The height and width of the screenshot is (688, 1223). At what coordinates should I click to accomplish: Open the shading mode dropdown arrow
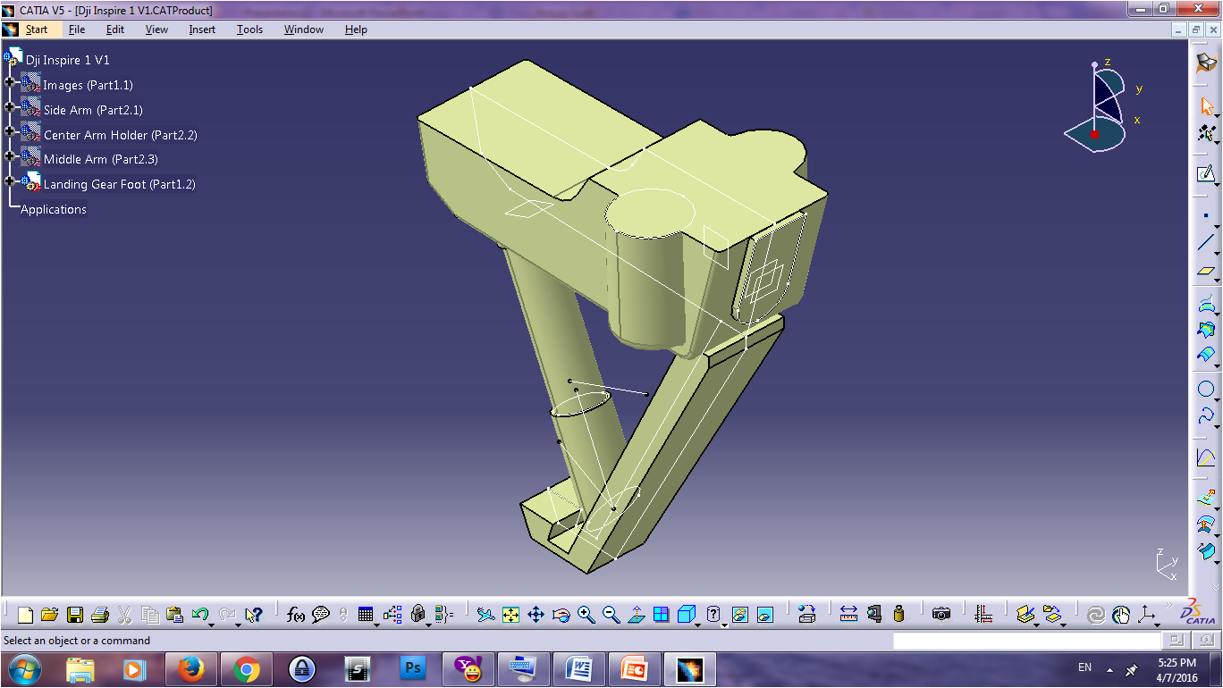(724, 625)
